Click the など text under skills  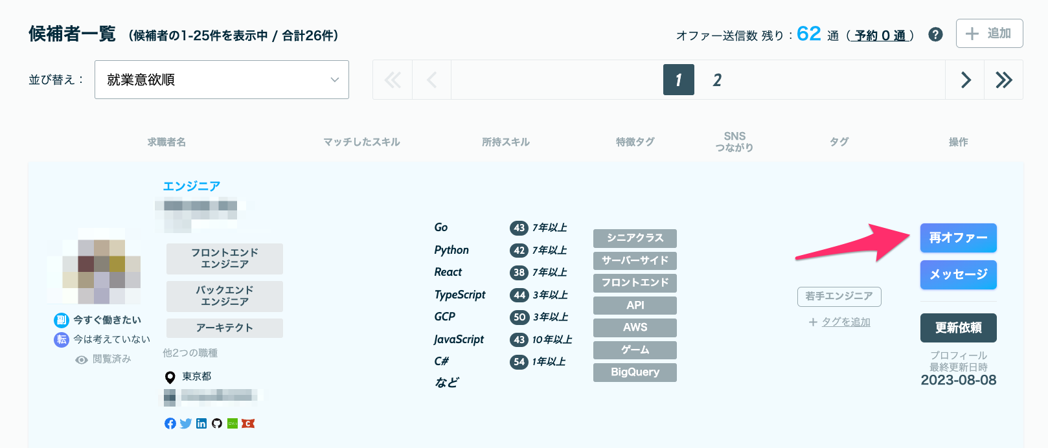coord(446,383)
